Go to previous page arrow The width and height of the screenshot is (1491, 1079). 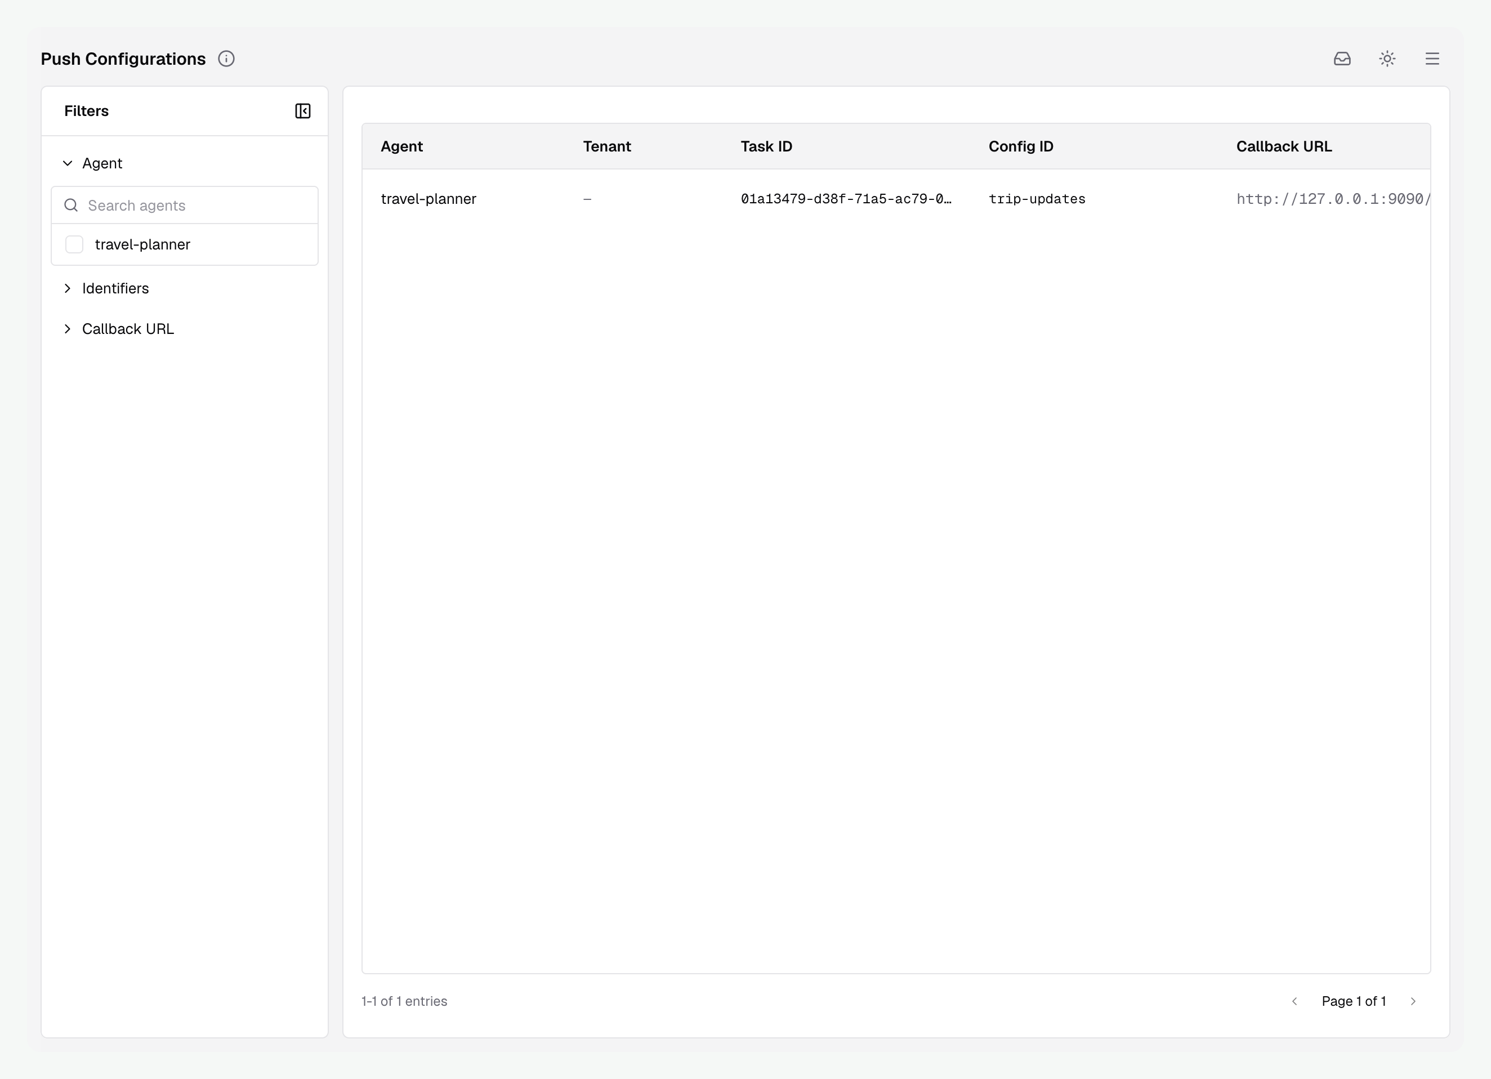point(1294,1001)
